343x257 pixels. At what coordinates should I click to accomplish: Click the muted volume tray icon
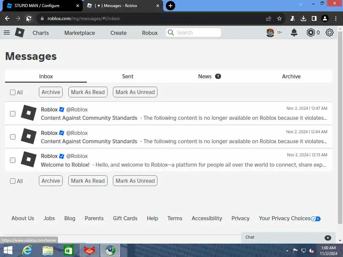click(312, 251)
